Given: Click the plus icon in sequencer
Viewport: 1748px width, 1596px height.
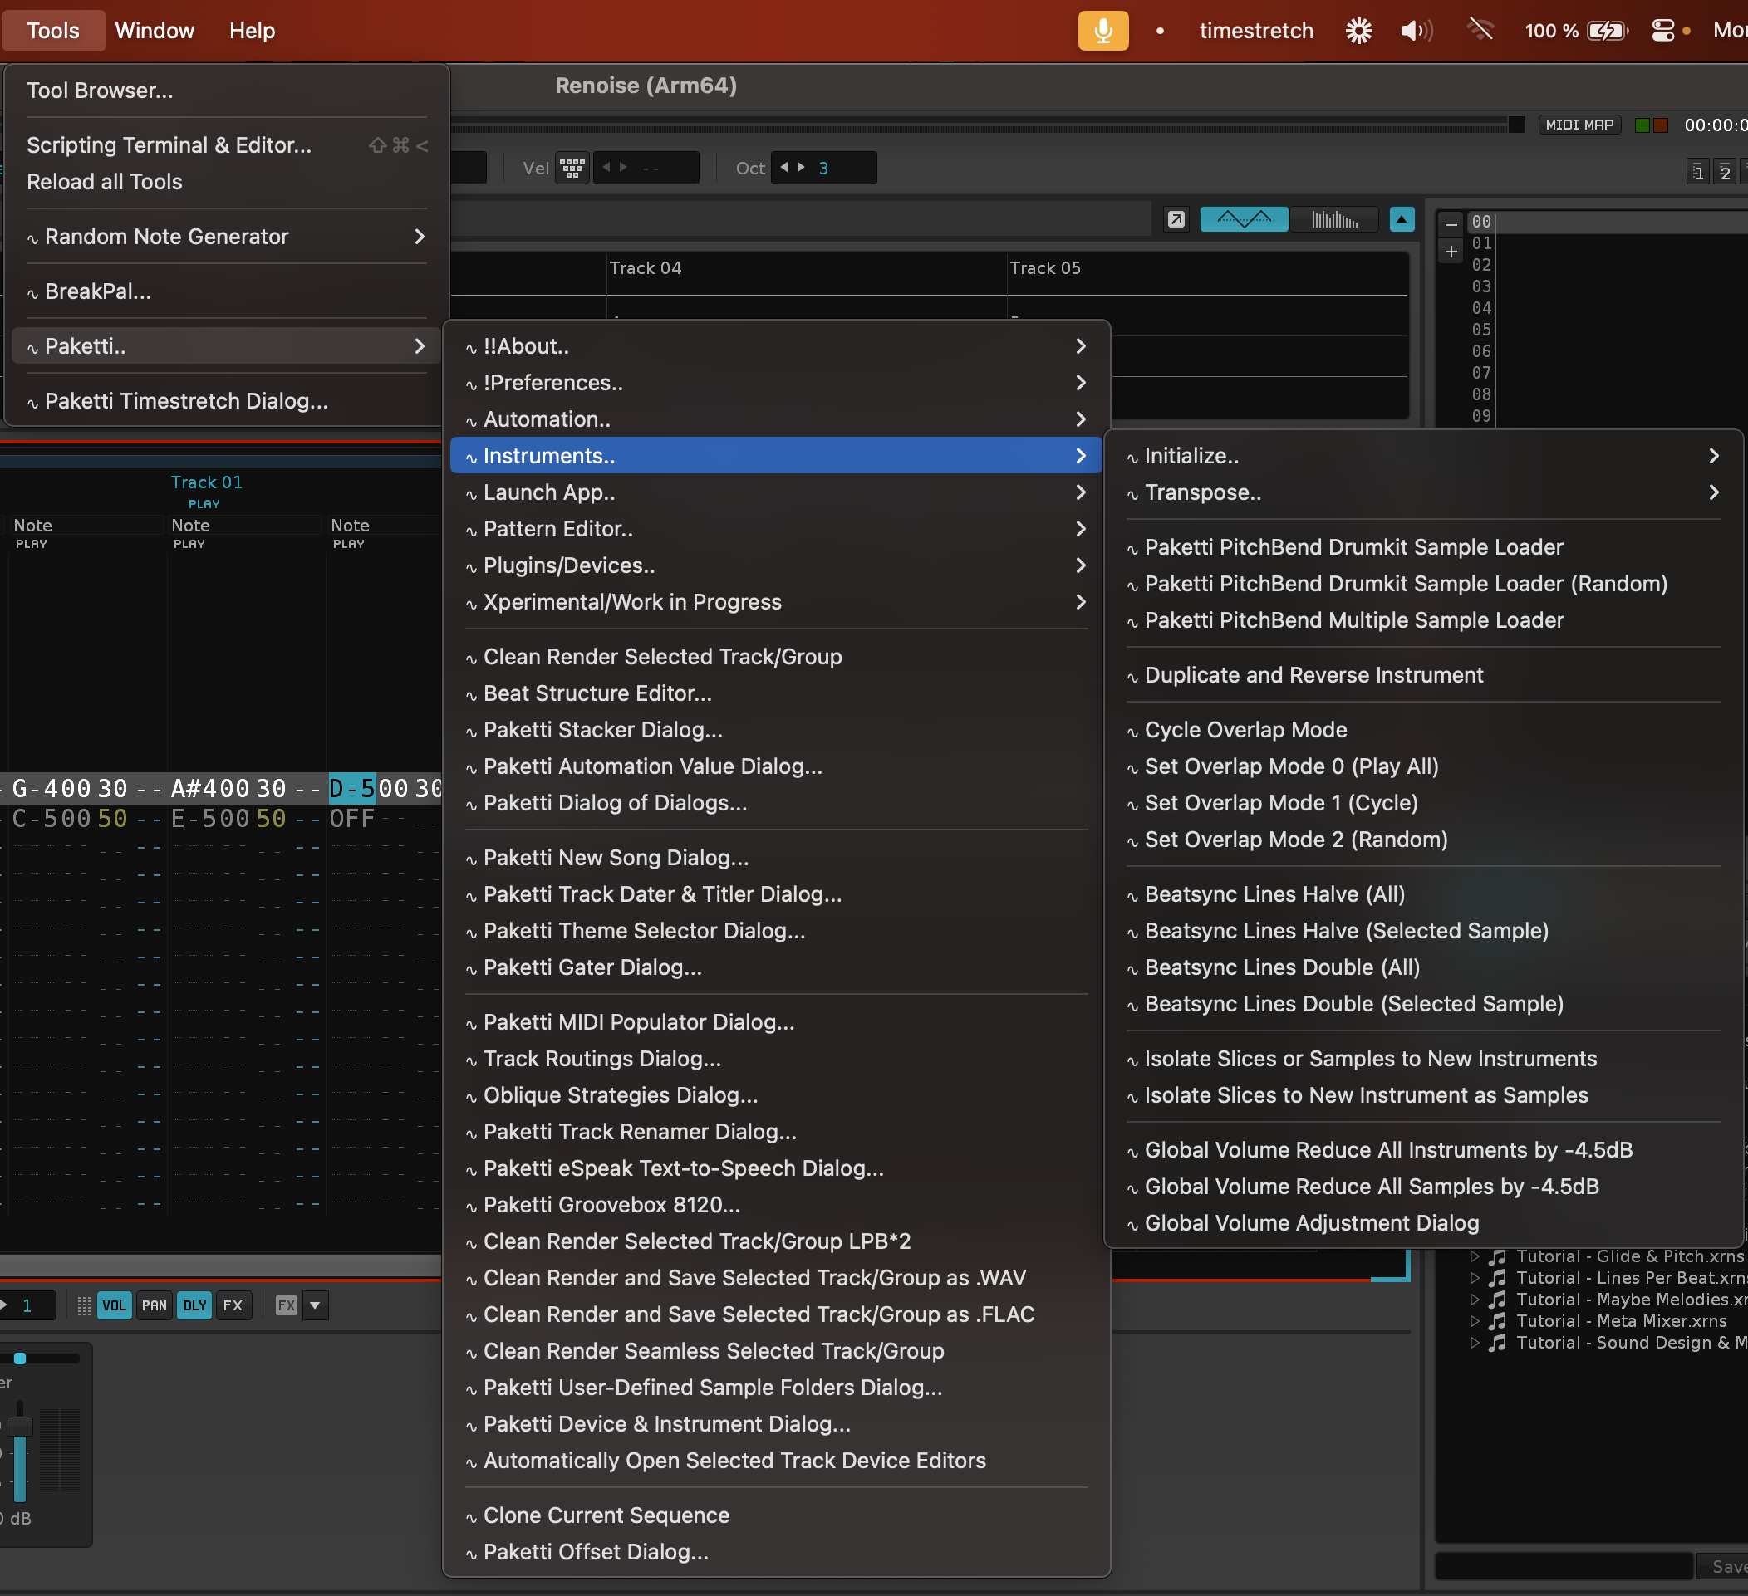Looking at the screenshot, I should (1451, 252).
